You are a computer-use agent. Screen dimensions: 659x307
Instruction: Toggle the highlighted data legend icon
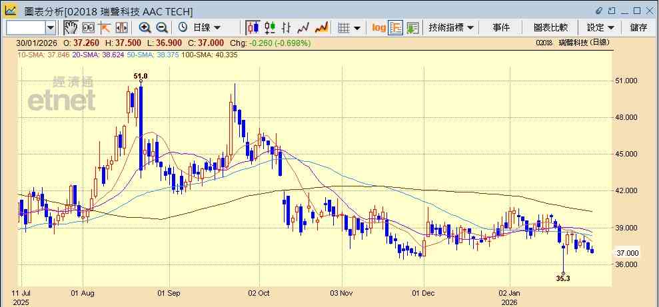[396, 28]
